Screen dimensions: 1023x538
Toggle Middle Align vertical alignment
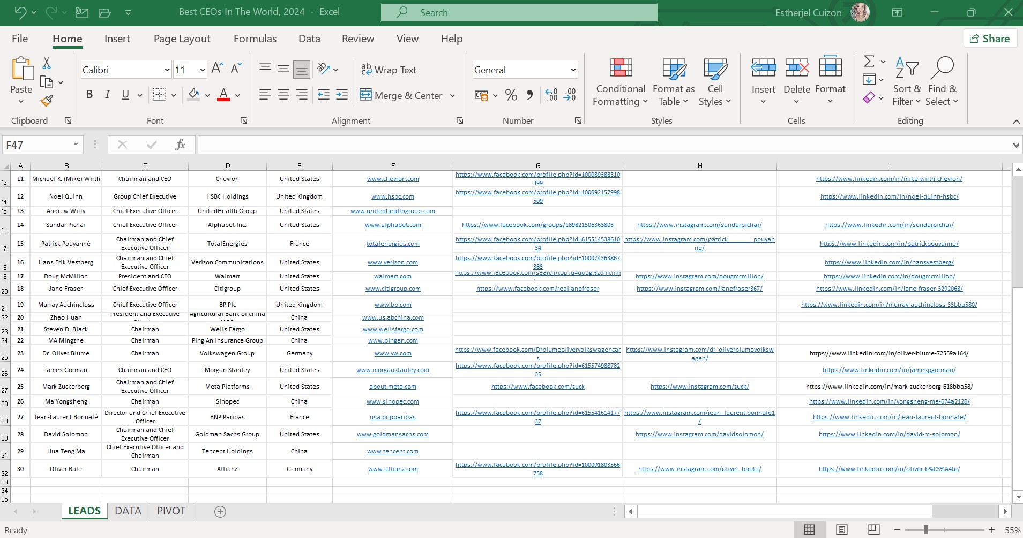pos(283,68)
